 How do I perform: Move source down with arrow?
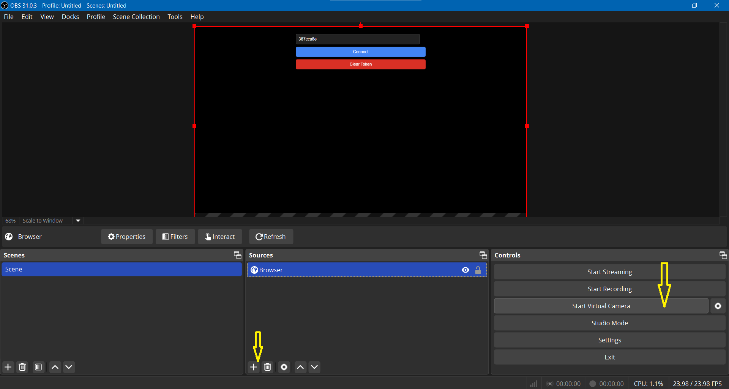314,367
